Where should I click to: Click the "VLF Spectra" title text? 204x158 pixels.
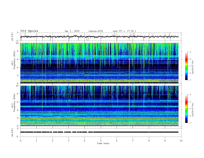pos(29,31)
